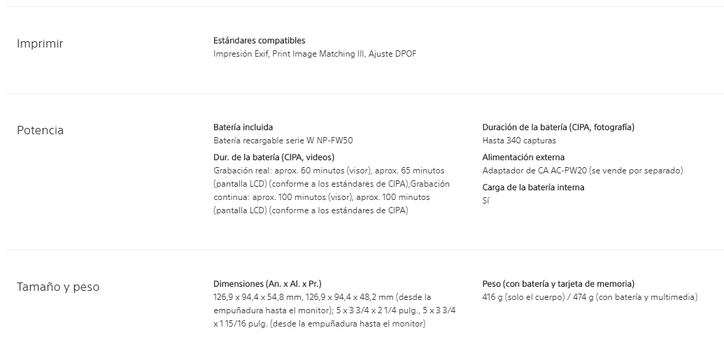
Task: Select the Adaptador de CA AC-PW20 text
Action: coord(582,171)
